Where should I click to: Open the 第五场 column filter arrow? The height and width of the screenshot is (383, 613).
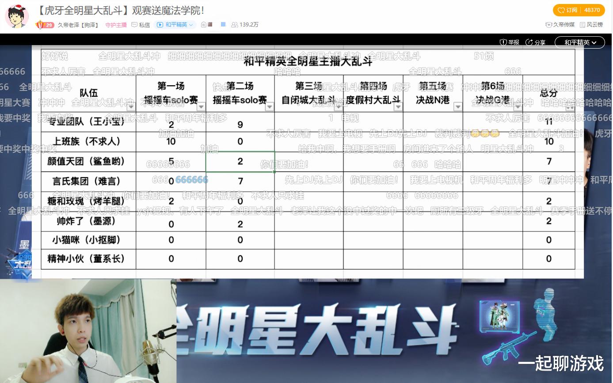[x=458, y=106]
